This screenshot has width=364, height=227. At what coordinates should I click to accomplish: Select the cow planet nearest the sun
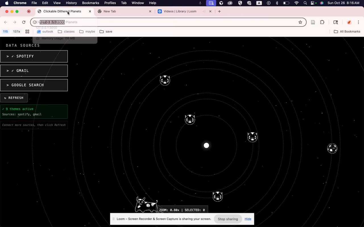coord(190,119)
